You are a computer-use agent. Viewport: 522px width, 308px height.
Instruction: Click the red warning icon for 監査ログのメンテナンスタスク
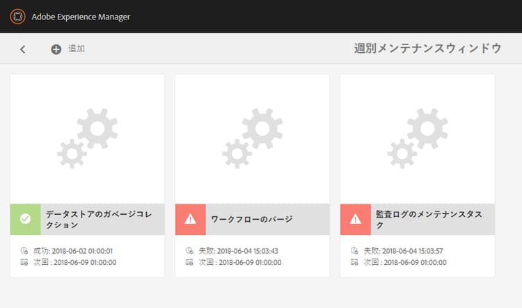pyautogui.click(x=356, y=219)
